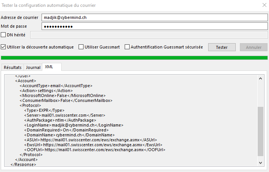The image size is (269, 172).
Task: Check Authentification Guessmart sécurisée option
Action: [127, 47]
